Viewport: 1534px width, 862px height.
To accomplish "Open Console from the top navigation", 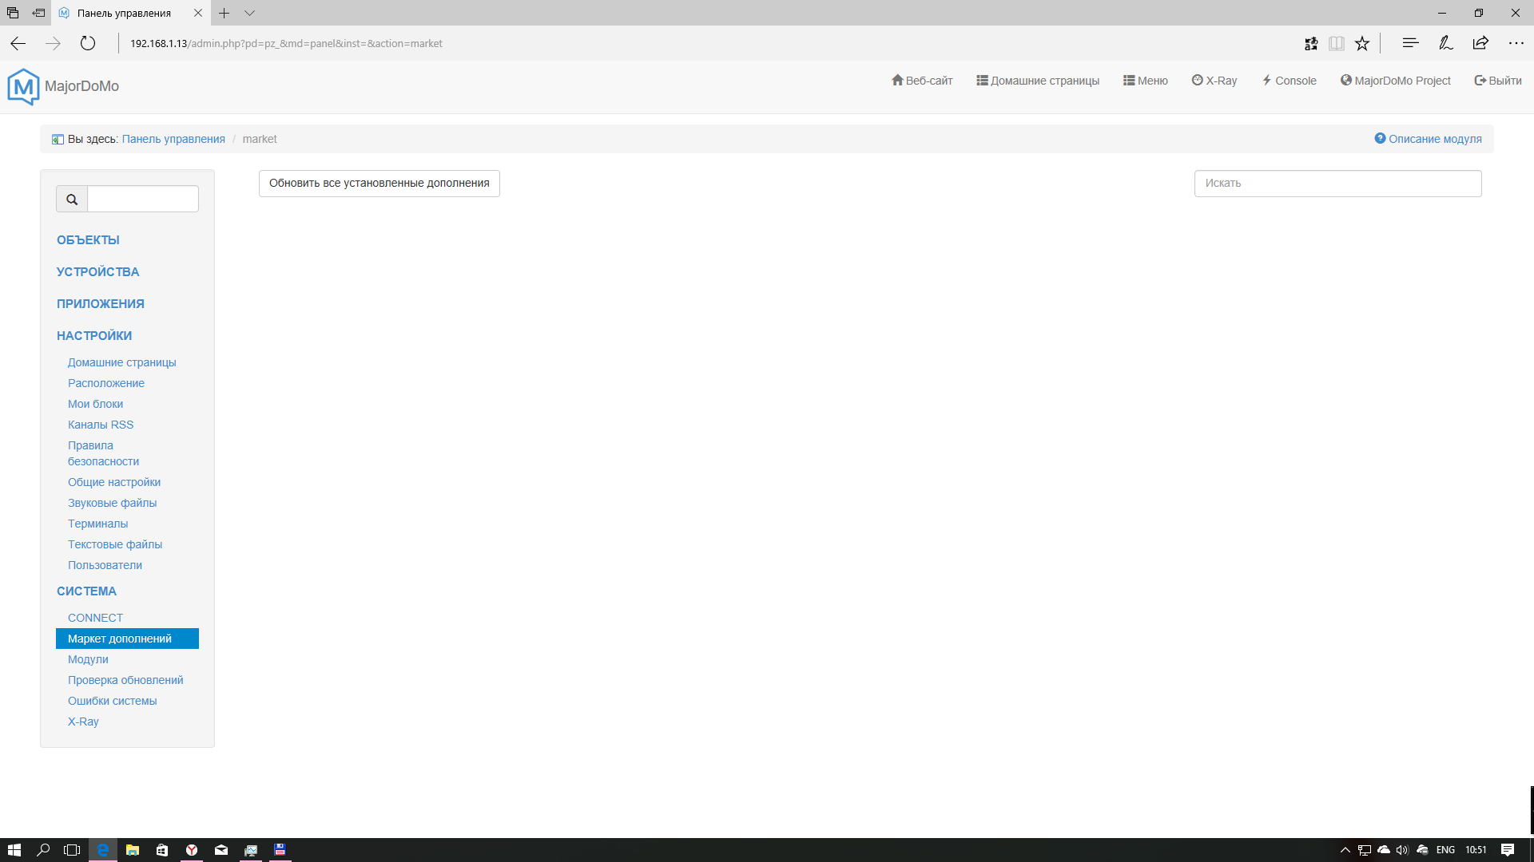I will click(1289, 81).
